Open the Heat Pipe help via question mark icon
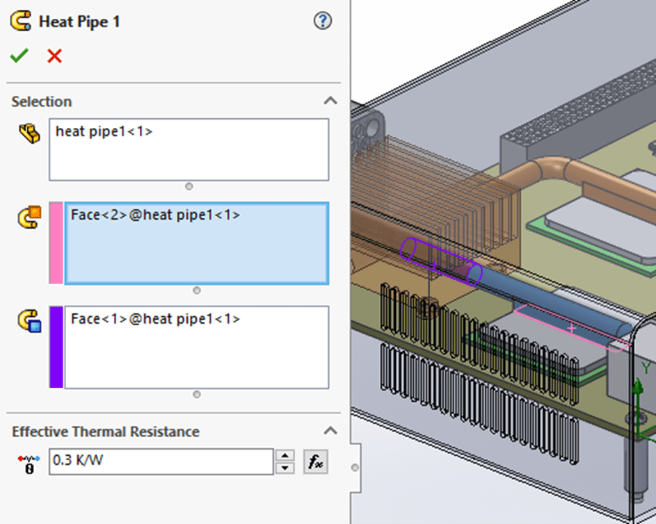Screen dimensions: 656x524 [x=322, y=22]
